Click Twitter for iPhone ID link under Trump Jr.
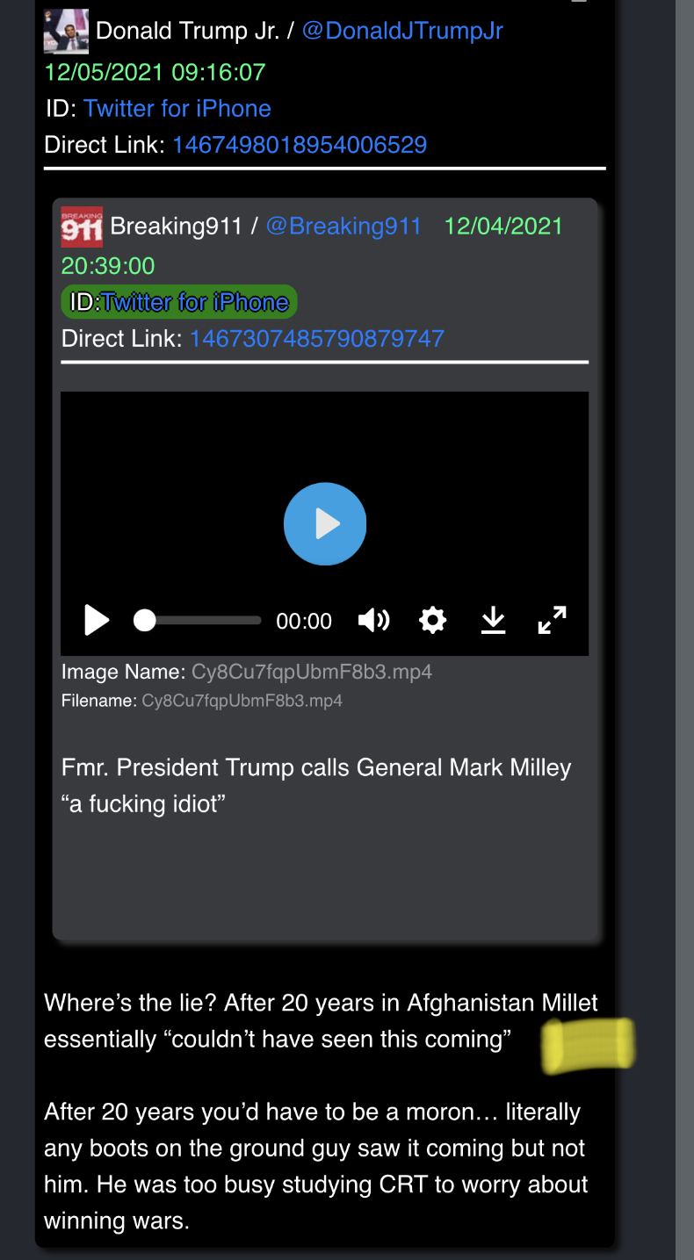This screenshot has height=1260, width=694. [177, 108]
